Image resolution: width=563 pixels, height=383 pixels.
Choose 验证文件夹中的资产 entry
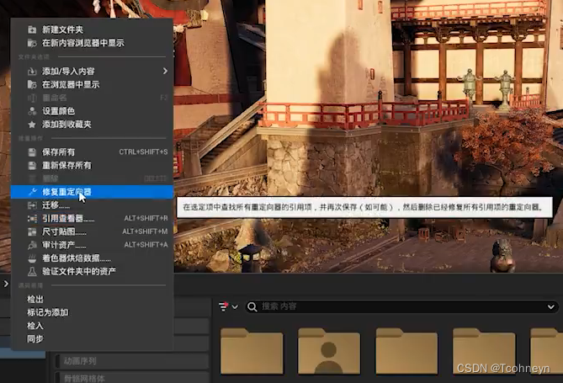[92, 272]
